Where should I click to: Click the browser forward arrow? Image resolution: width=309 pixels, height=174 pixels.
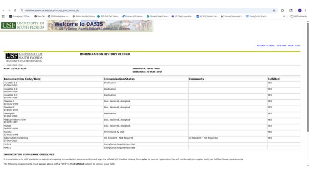coord(9,10)
